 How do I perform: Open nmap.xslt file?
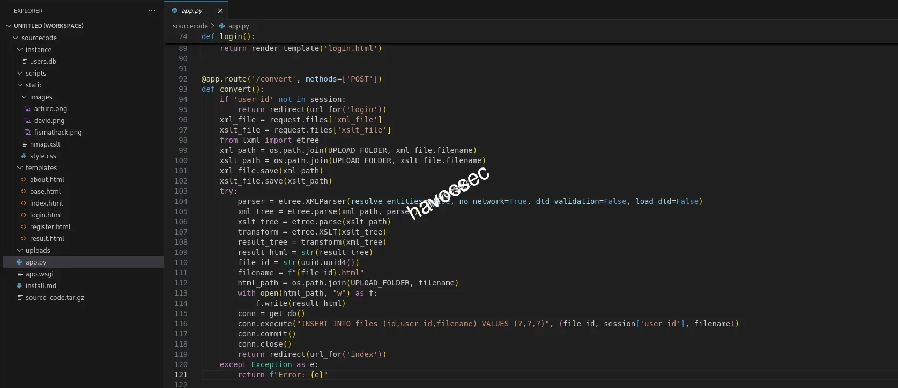click(x=45, y=144)
